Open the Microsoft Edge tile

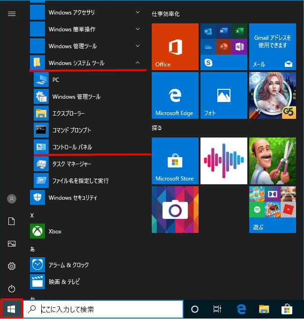[x=175, y=95]
